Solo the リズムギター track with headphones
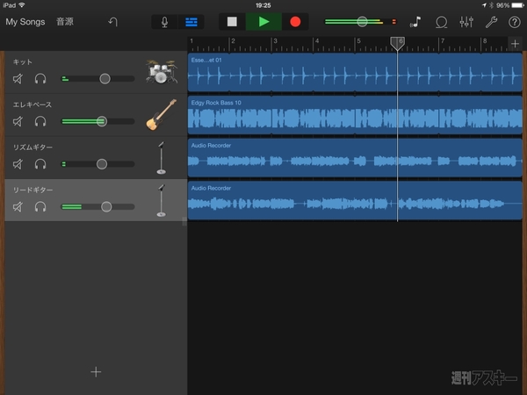This screenshot has width=527, height=395. point(40,164)
